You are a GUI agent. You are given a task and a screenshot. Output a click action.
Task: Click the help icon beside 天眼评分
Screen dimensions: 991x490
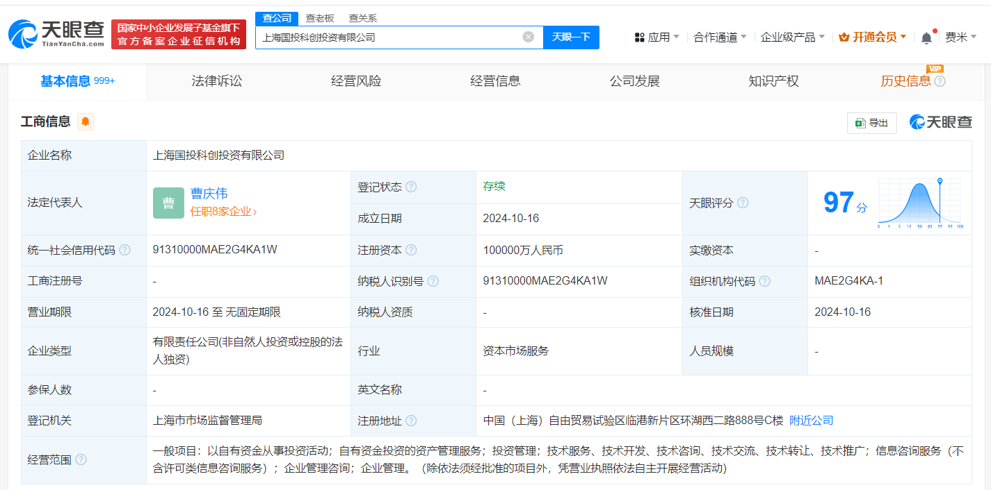[x=743, y=203]
